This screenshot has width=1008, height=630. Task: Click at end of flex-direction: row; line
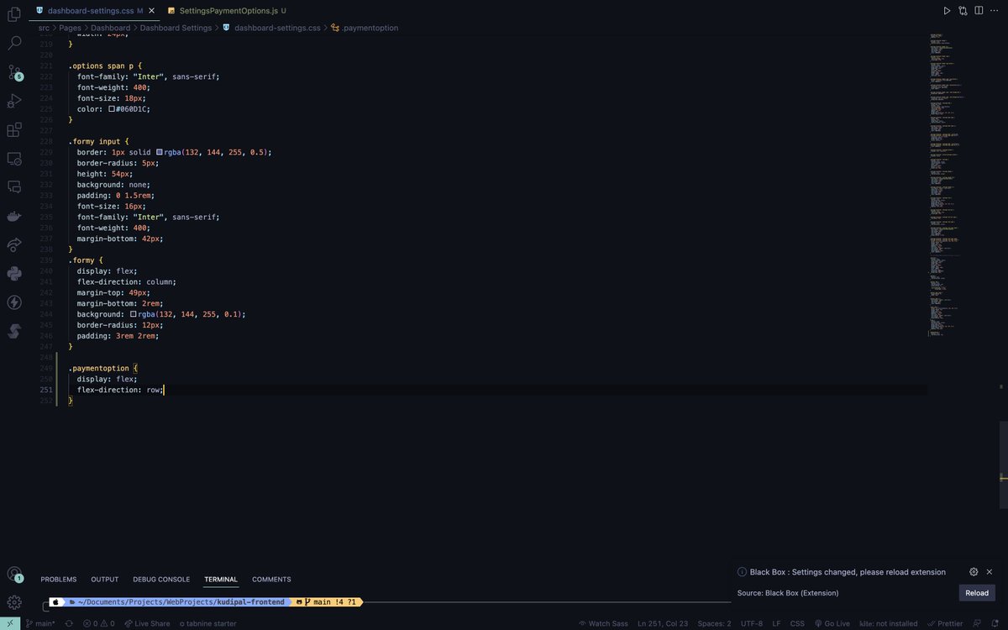[x=164, y=390]
